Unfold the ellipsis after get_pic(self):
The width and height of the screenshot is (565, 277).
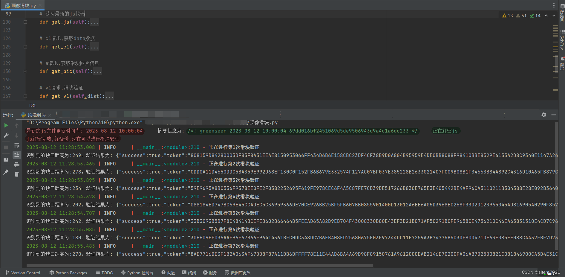click(x=97, y=71)
